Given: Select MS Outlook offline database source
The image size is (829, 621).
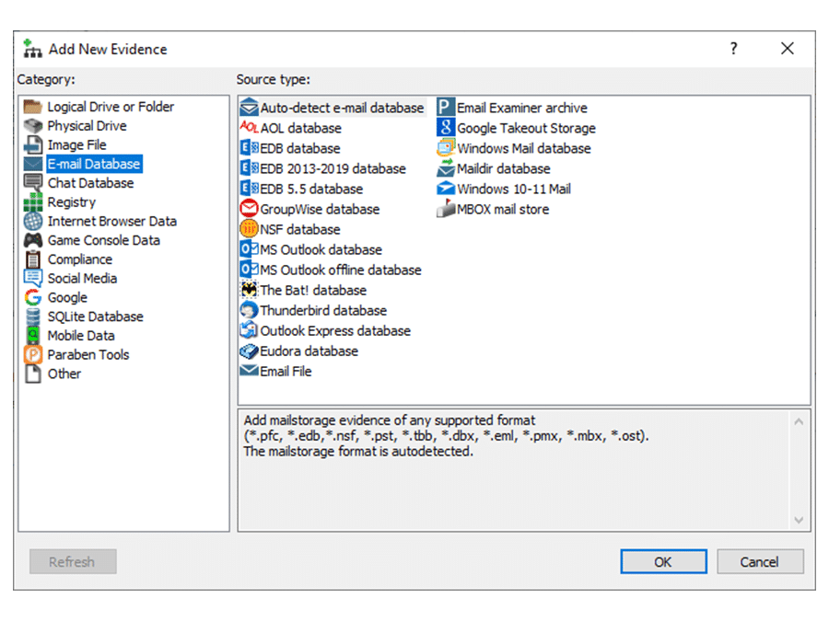Looking at the screenshot, I should point(340,270).
